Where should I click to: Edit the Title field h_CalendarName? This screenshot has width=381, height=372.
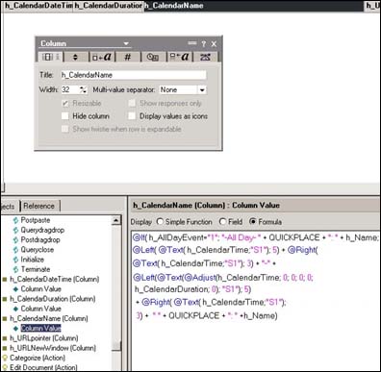coord(134,75)
